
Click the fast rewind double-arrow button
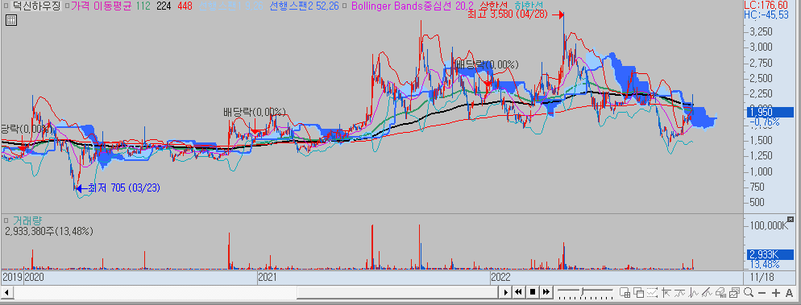point(518,292)
